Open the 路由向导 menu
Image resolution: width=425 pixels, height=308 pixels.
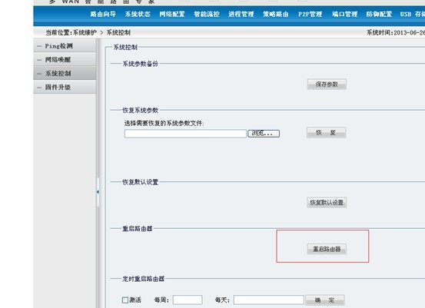pyautogui.click(x=103, y=14)
